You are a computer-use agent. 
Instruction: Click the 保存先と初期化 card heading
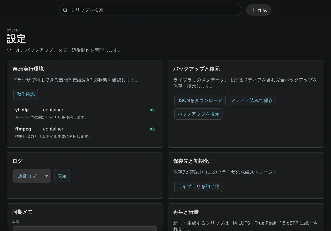[x=191, y=161]
